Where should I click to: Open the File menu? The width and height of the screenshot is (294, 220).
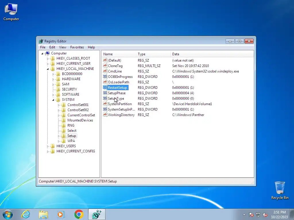click(x=43, y=47)
